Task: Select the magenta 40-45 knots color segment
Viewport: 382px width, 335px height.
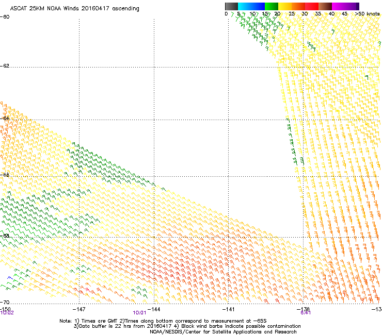Action: click(x=339, y=6)
